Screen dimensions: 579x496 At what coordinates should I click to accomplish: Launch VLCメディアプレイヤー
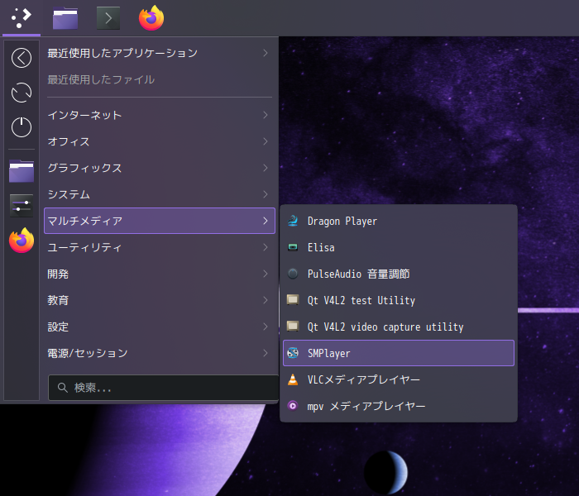point(399,379)
